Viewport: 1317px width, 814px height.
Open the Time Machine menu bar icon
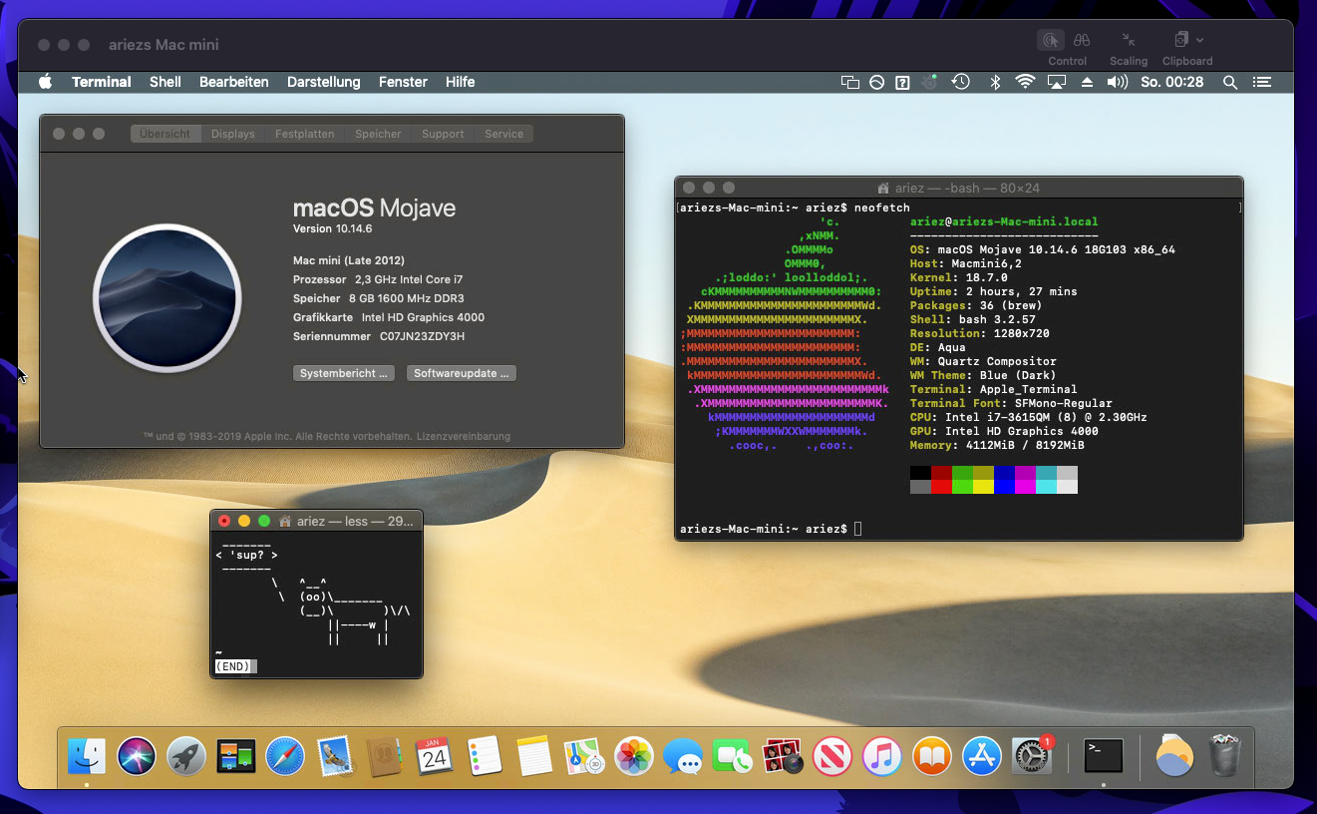pos(961,82)
